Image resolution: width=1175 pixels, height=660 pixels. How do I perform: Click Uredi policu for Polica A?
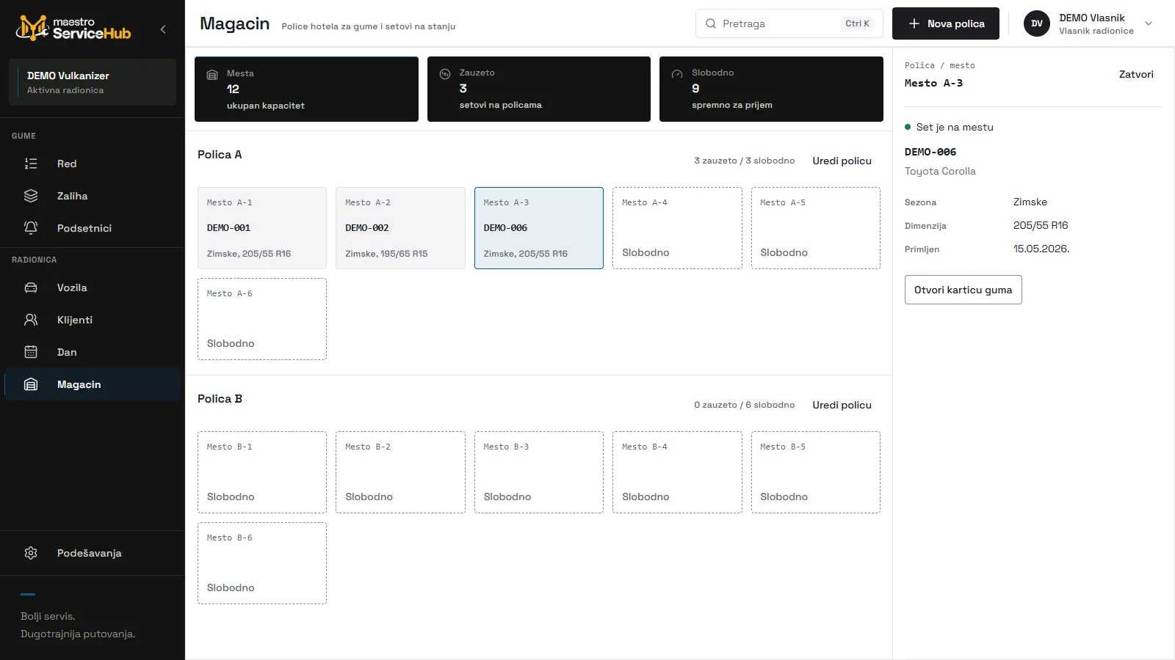click(842, 161)
